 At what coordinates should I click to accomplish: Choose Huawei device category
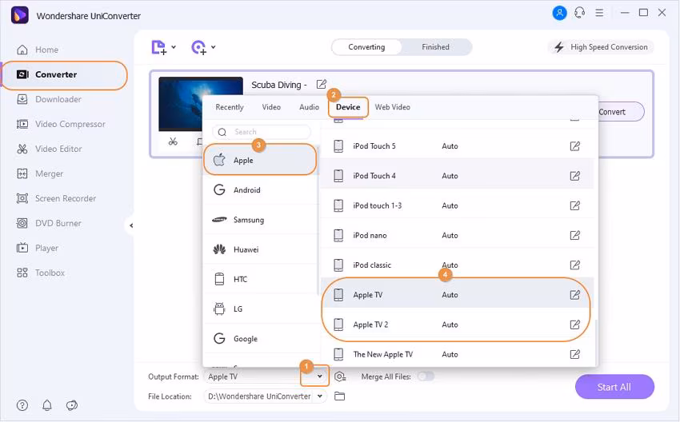[260, 249]
